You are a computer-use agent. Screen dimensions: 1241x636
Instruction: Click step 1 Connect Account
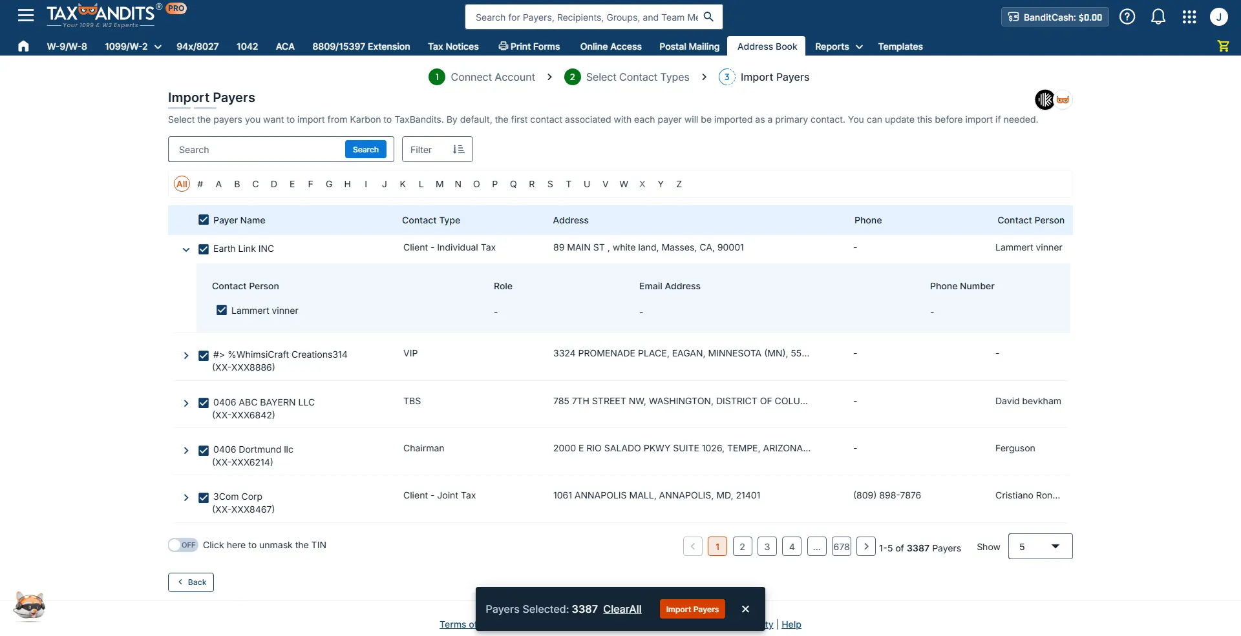(x=482, y=77)
